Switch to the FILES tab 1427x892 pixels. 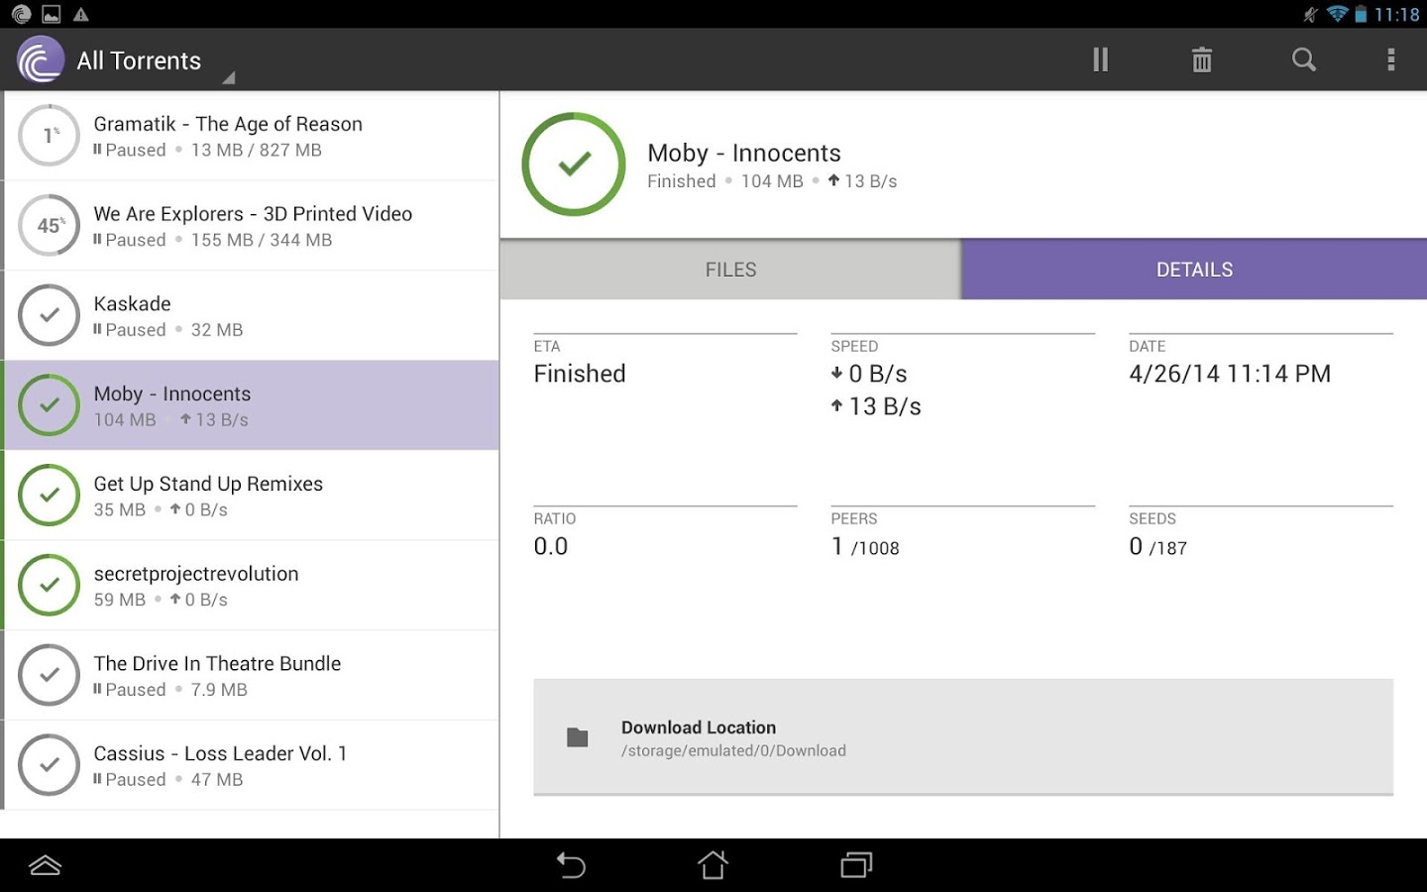click(730, 270)
